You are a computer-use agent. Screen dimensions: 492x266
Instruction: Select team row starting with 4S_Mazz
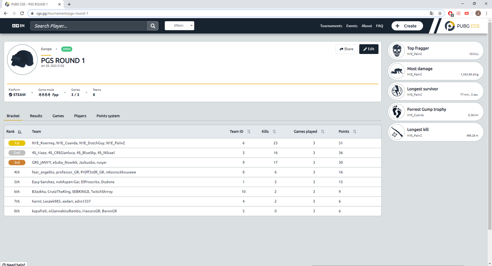point(193,153)
